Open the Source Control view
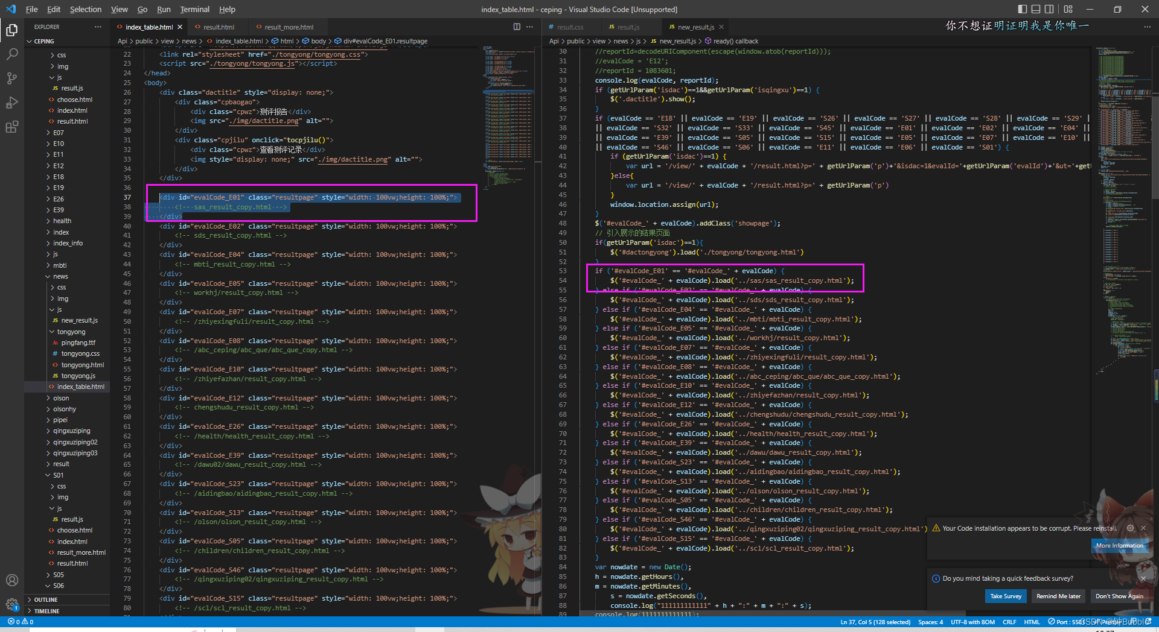 [11, 78]
